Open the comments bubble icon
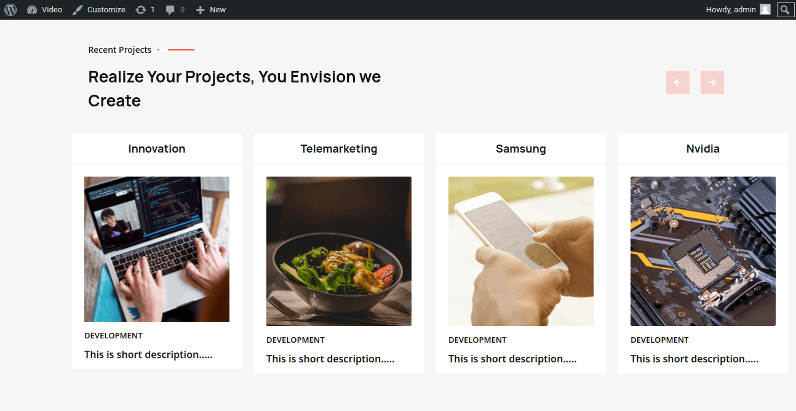The width and height of the screenshot is (796, 411). point(170,10)
